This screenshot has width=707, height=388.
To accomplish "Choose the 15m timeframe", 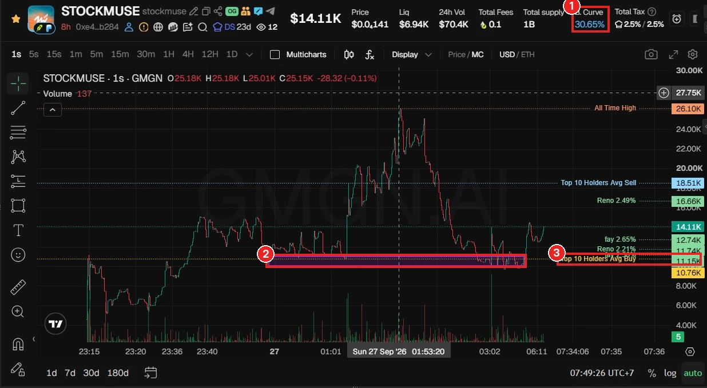I will (x=120, y=54).
